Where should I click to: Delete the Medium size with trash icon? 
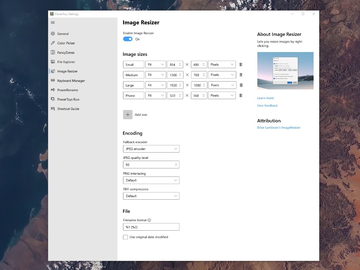tap(241, 75)
